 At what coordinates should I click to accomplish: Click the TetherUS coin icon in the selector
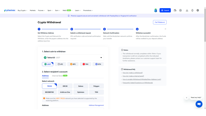coord(45,58)
